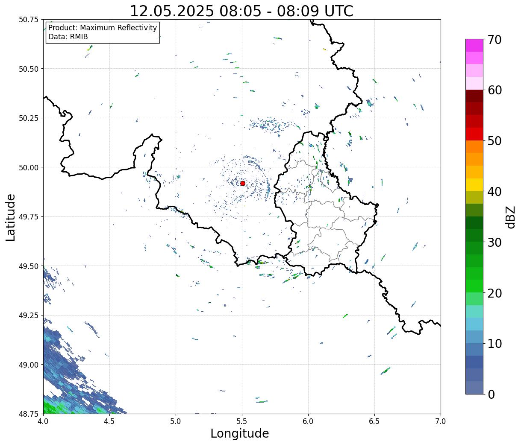Click the red radar location marker
The height and width of the screenshot is (444, 521).
[x=243, y=183]
